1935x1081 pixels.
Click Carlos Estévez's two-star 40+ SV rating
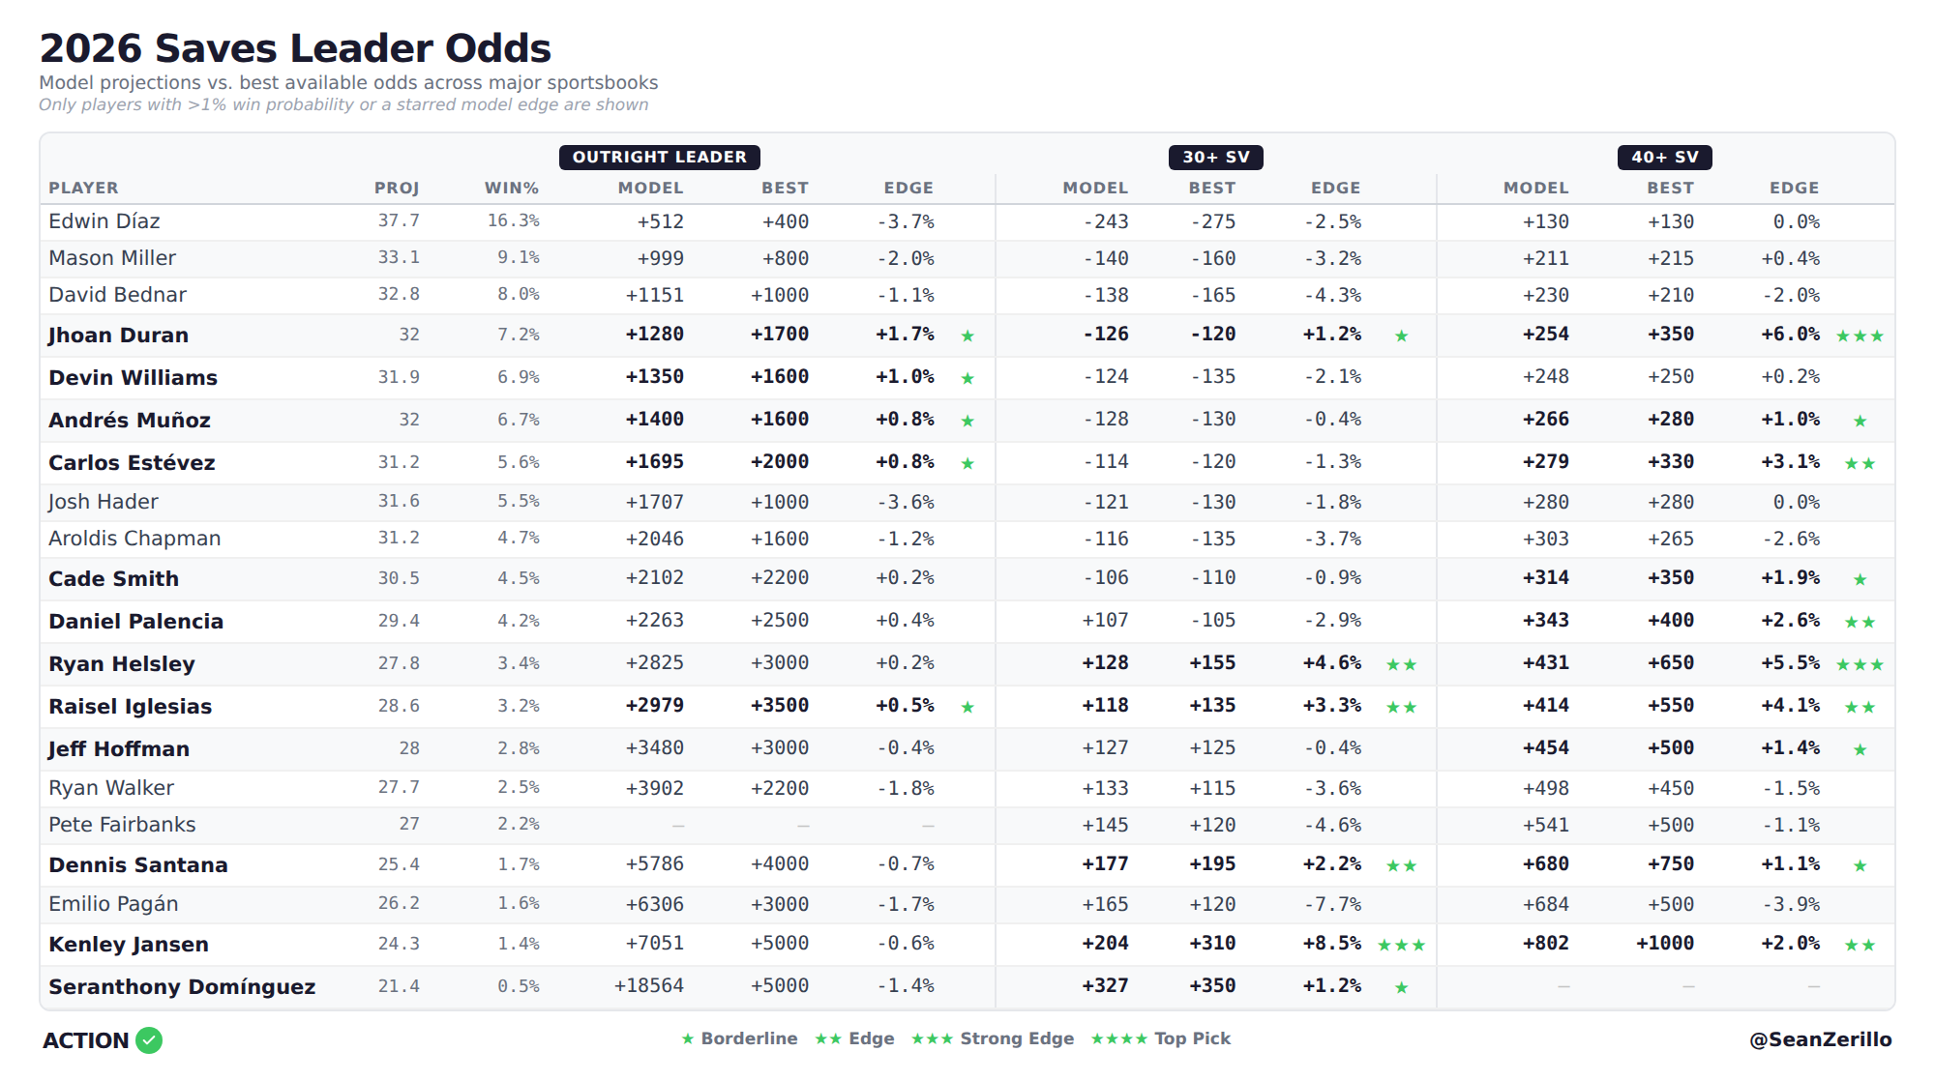(x=1860, y=464)
